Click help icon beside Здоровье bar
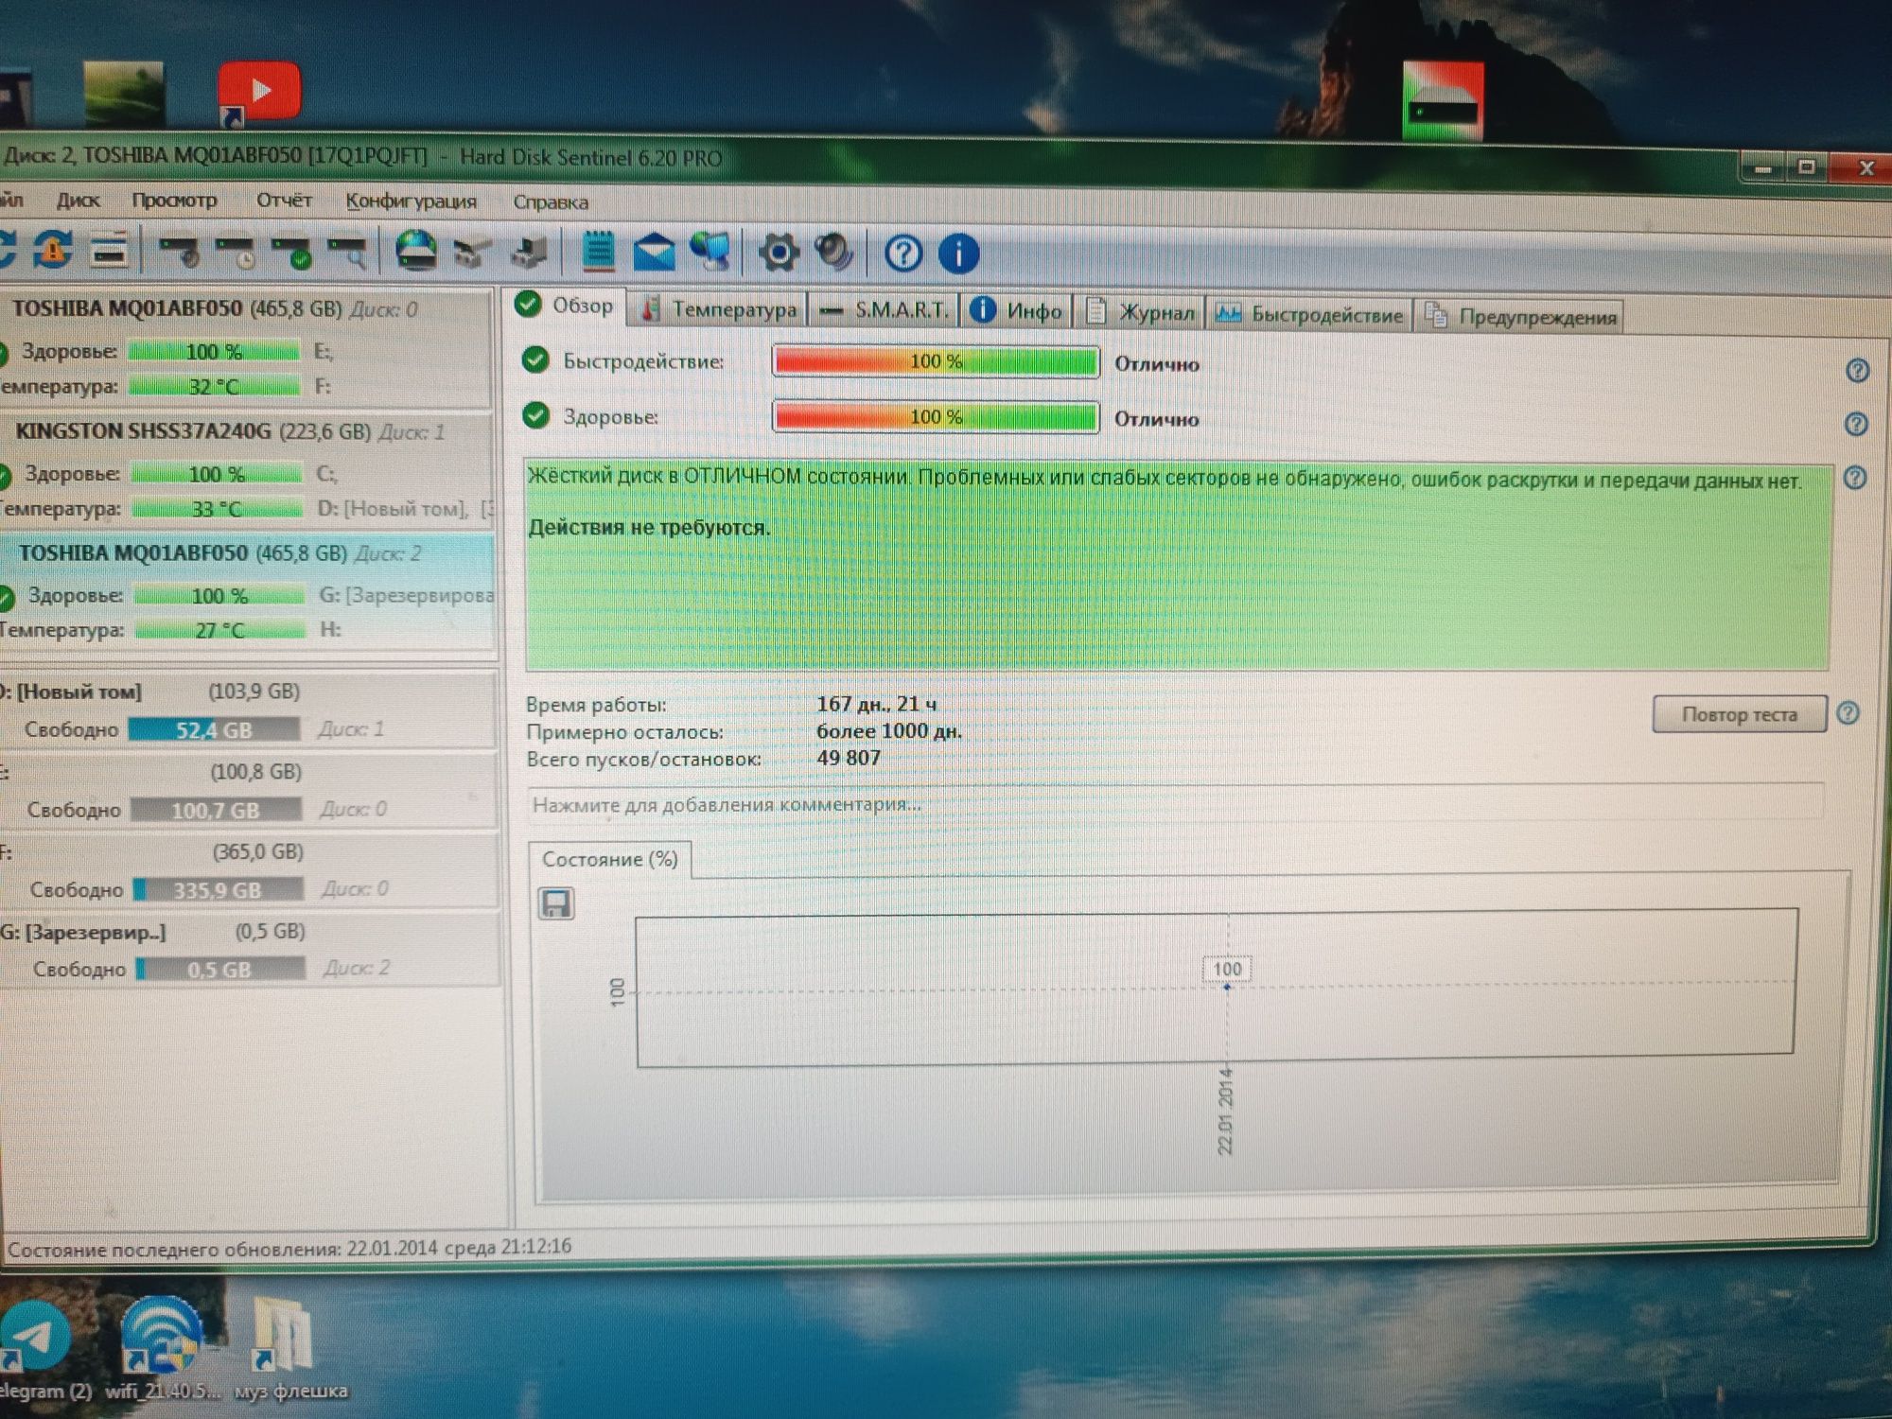1892x1419 pixels. pos(1856,424)
